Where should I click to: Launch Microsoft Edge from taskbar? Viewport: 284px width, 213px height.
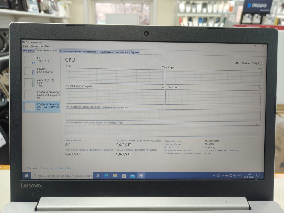[106, 176]
